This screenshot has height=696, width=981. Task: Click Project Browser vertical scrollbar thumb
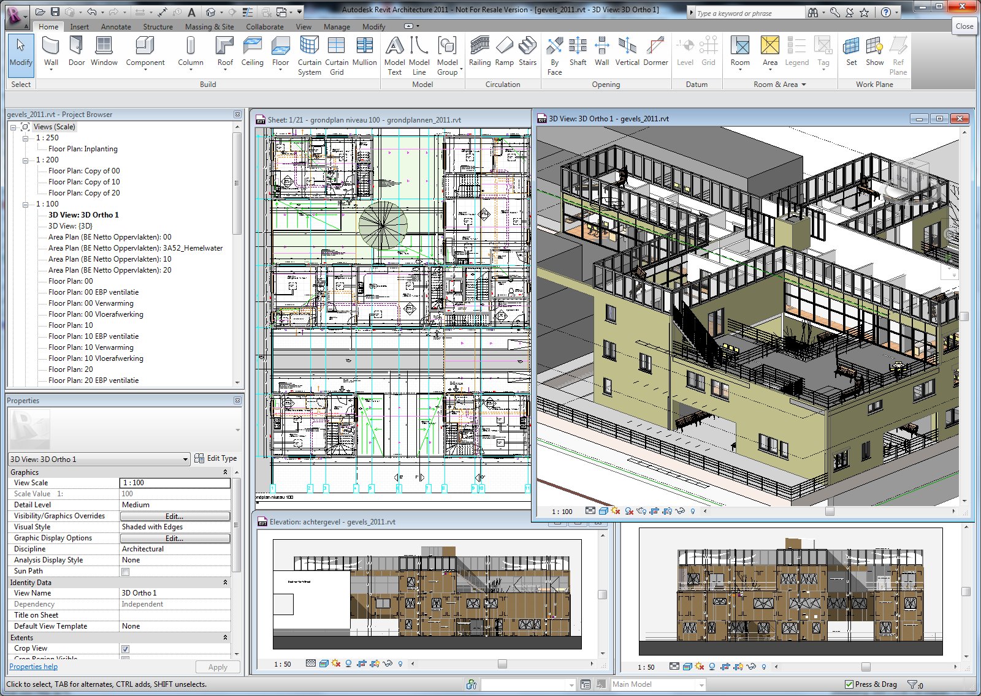tap(237, 183)
